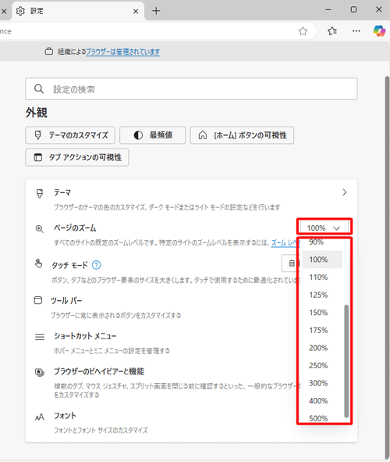Click the Settings tab gear icon
This screenshot has width=390, height=462.
[20, 11]
